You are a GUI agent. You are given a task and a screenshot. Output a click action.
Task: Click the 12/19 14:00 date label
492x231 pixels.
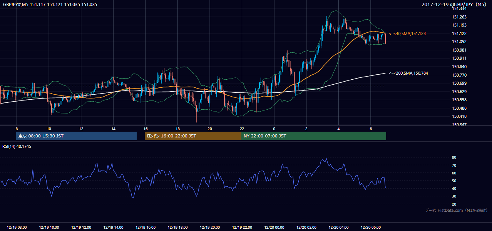coord(113,228)
